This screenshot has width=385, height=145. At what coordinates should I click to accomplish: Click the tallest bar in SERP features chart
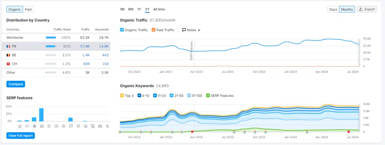(x=41, y=115)
